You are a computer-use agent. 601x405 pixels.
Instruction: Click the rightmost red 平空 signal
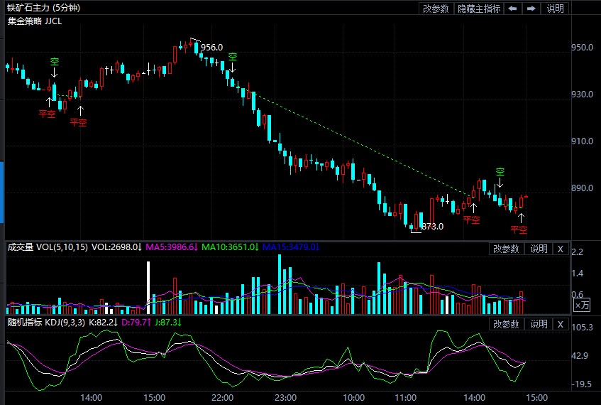[x=519, y=229]
